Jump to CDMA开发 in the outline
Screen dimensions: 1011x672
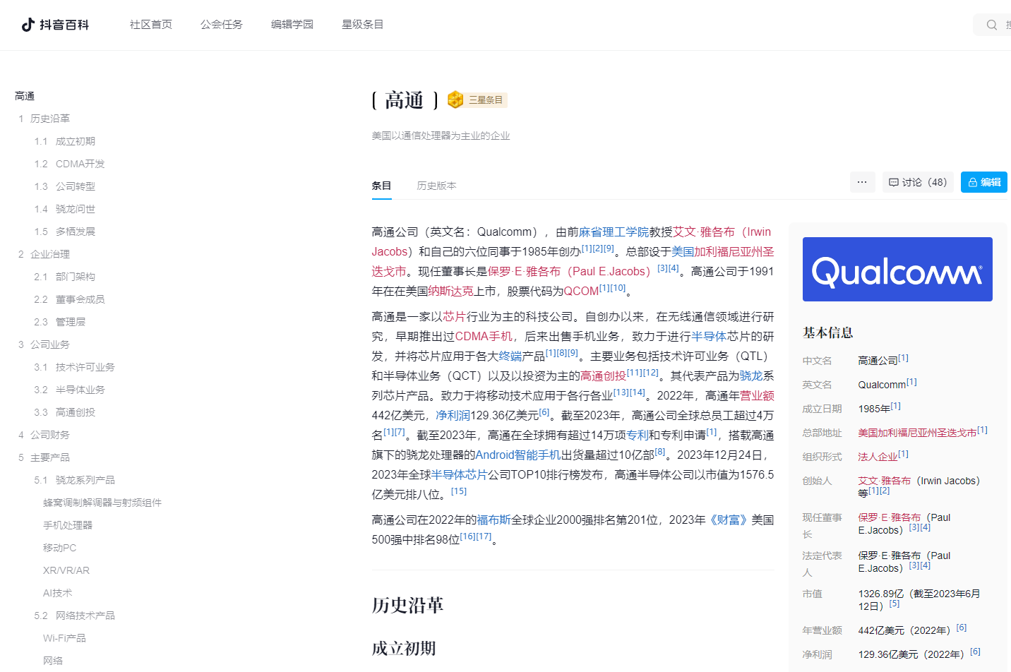click(80, 164)
